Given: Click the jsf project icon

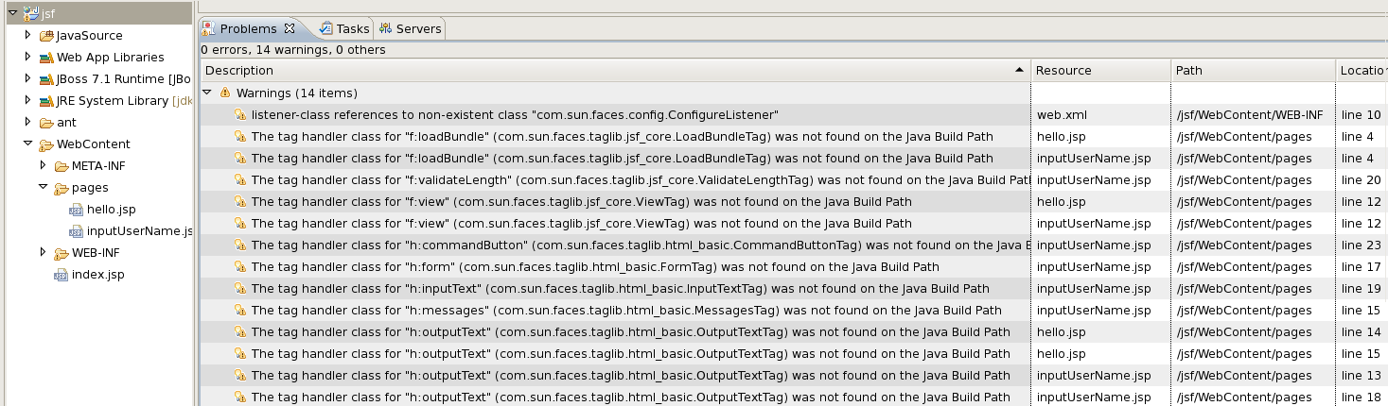Looking at the screenshot, I should (32, 12).
